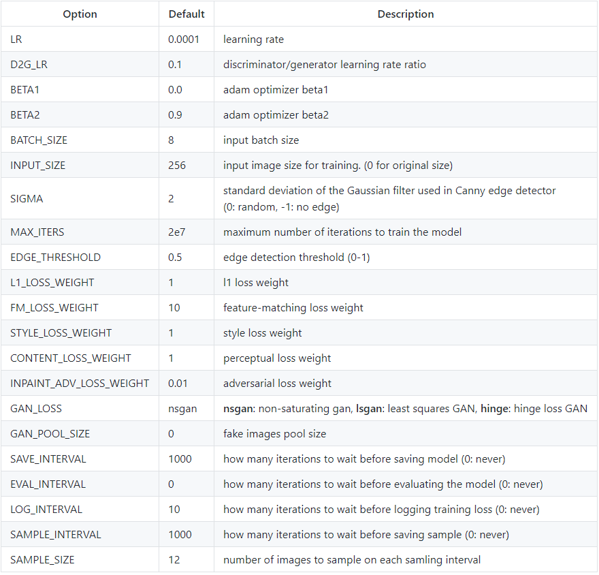Image resolution: width=599 pixels, height=575 pixels.
Task: Click the EDGE_THRESHOLD default value '0.5'
Action: (175, 258)
